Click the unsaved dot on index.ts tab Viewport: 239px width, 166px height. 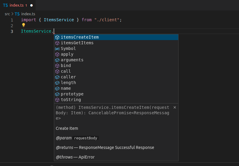tap(31, 5)
